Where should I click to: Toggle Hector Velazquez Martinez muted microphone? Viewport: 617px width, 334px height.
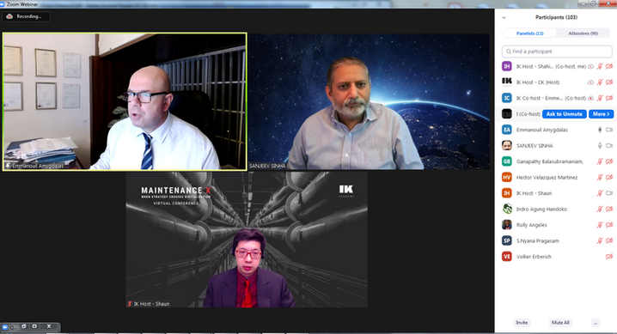600,177
